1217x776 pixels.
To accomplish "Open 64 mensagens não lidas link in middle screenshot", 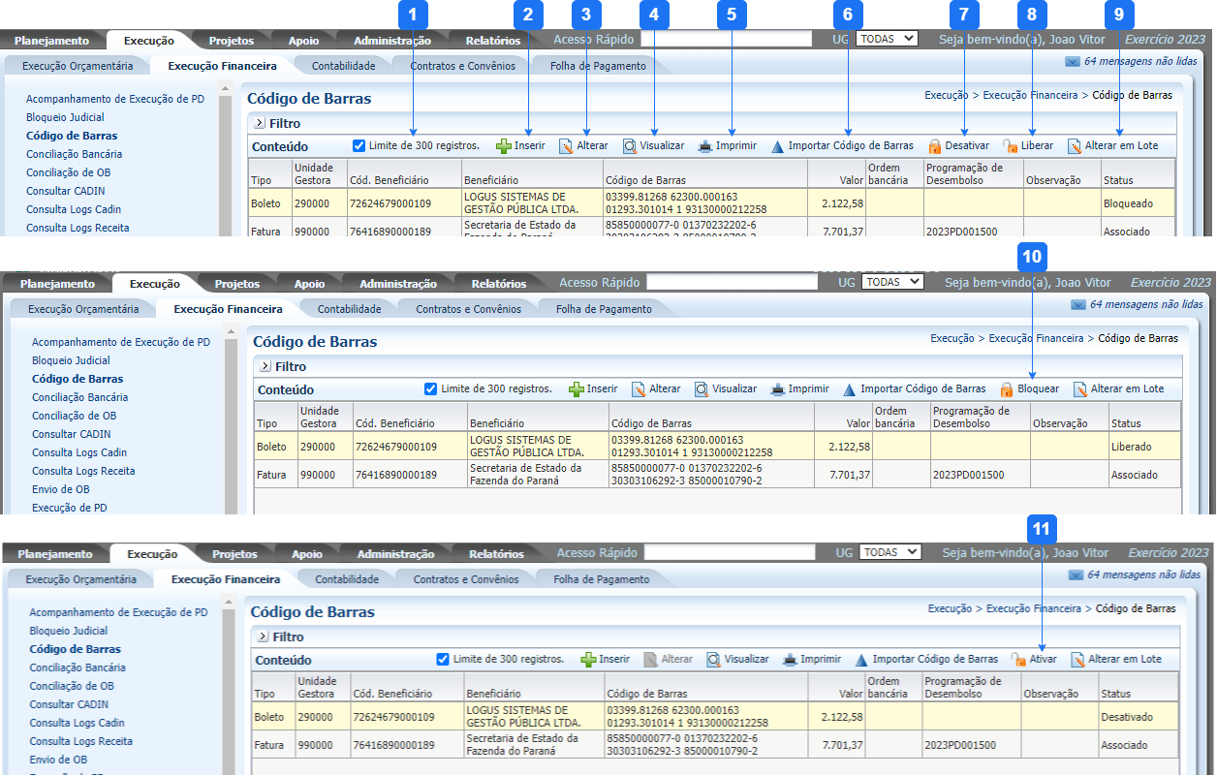I will [x=1145, y=304].
